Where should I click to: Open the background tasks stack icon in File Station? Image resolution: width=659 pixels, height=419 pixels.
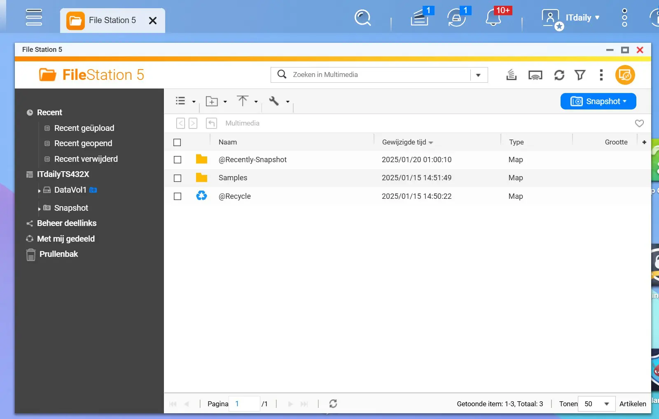pyautogui.click(x=511, y=75)
